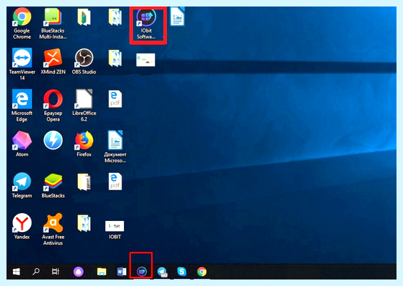Open the Telegram desktop shortcut
The height and width of the screenshot is (286, 403).
click(x=22, y=185)
